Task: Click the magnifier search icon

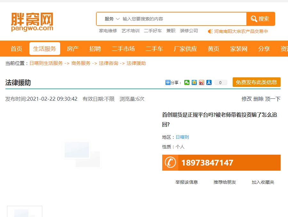Action: coord(254,19)
